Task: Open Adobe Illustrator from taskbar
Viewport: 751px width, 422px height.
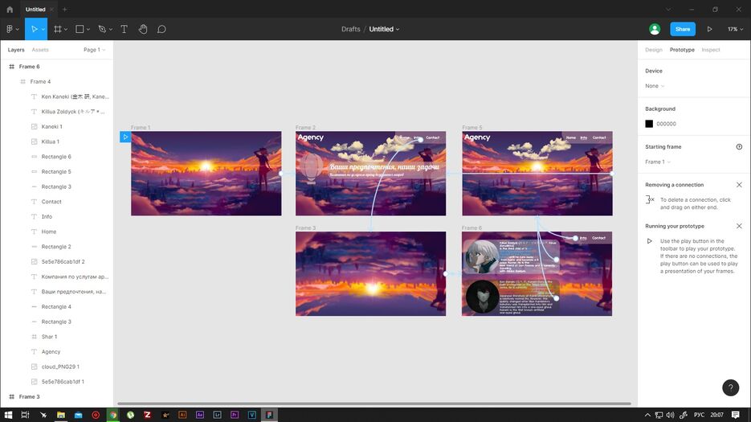Action: (x=182, y=415)
